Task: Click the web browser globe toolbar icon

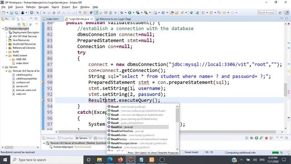Action: (x=191, y=13)
